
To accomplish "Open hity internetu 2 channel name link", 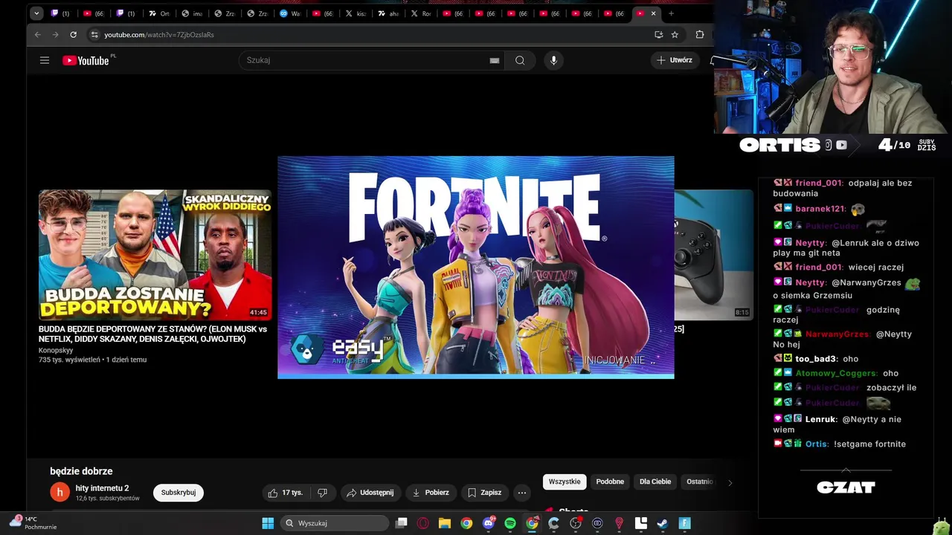I will [x=102, y=488].
